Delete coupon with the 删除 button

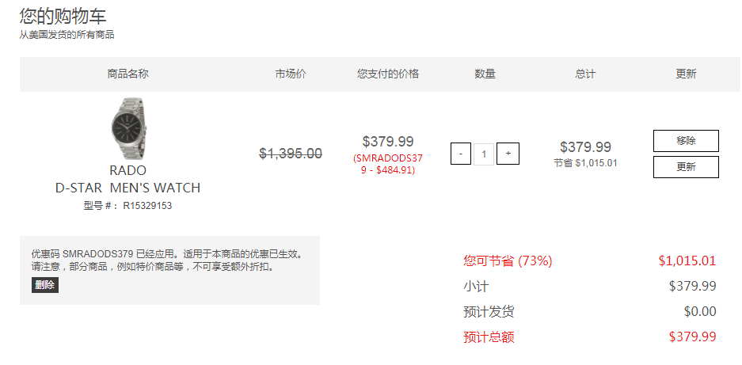pos(45,285)
